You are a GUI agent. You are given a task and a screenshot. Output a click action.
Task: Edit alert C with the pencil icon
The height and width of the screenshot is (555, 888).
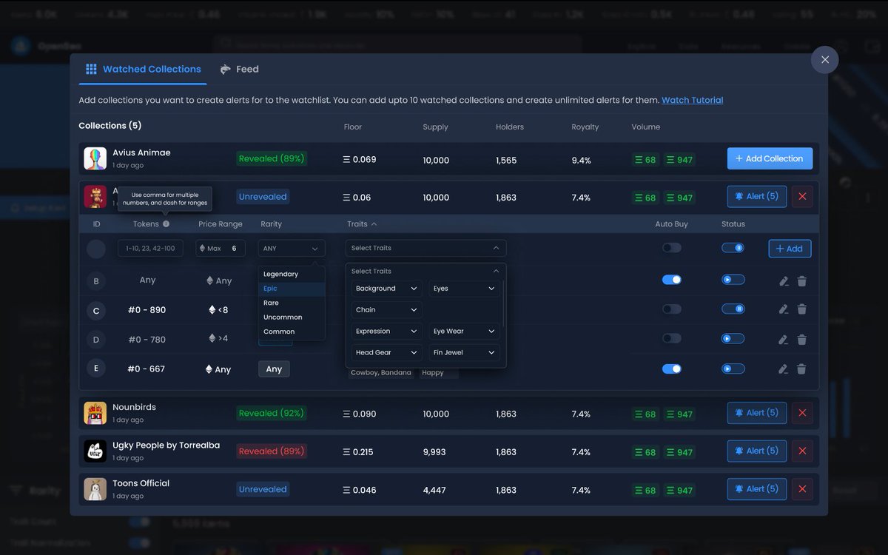click(x=784, y=309)
